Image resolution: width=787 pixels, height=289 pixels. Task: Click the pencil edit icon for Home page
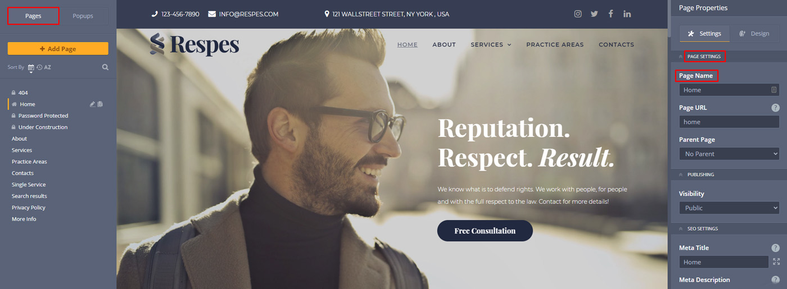pyautogui.click(x=92, y=104)
